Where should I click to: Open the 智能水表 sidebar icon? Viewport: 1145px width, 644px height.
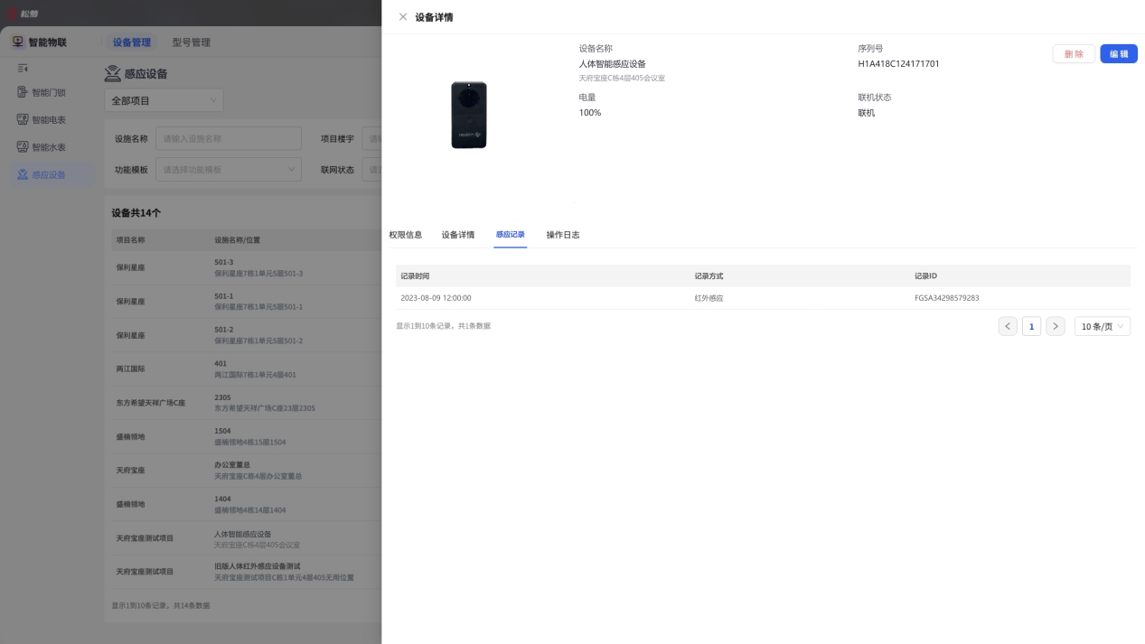pos(23,146)
